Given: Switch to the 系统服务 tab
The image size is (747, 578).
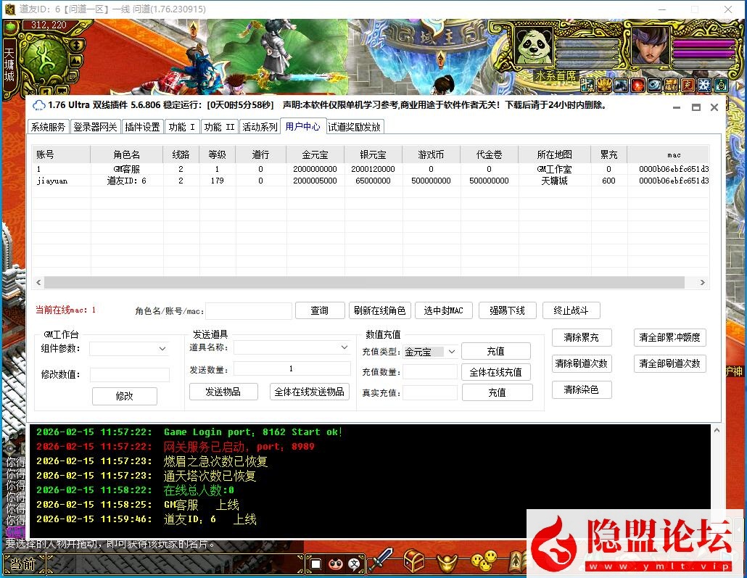Looking at the screenshot, I should (x=48, y=127).
